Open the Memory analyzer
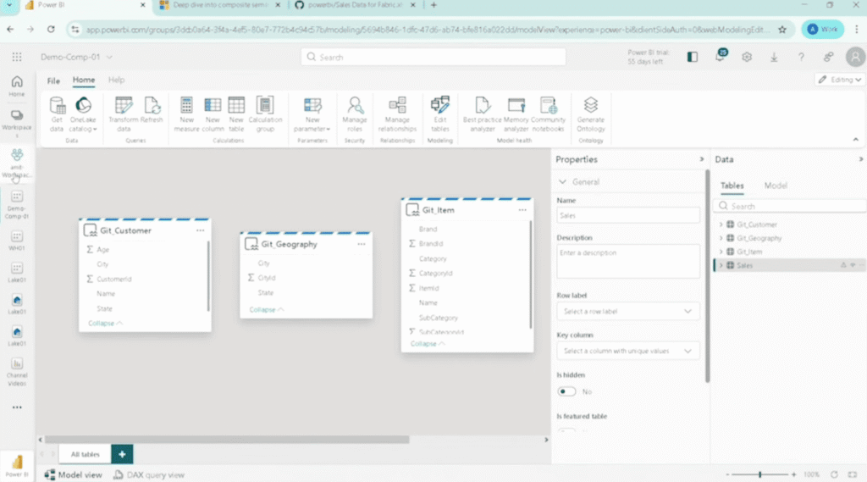This screenshot has width=867, height=482. [x=516, y=114]
